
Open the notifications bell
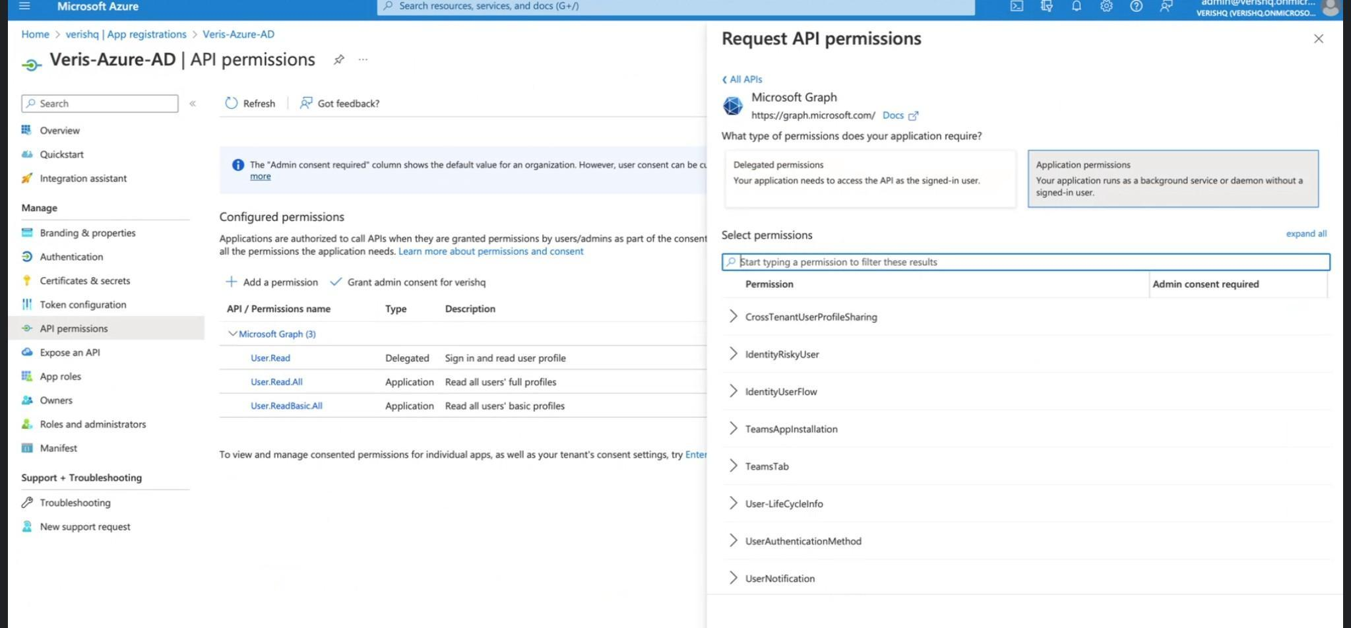click(x=1077, y=6)
